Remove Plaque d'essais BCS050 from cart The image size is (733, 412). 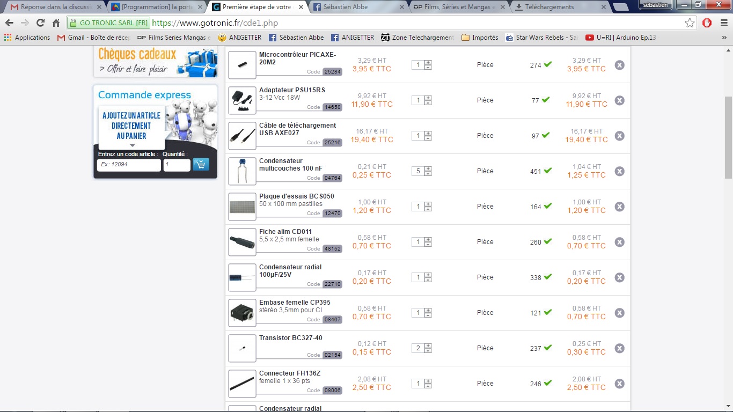(x=619, y=207)
